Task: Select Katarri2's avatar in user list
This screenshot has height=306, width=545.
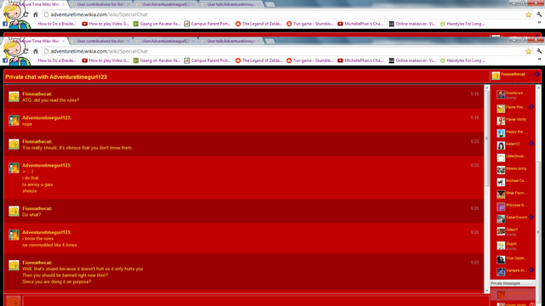Action: pos(501,145)
